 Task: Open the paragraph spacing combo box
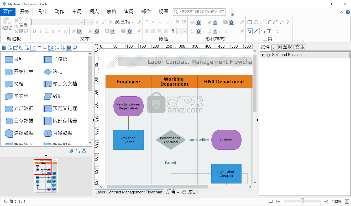click(x=181, y=31)
